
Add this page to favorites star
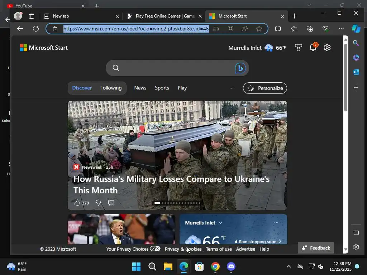coord(259,29)
